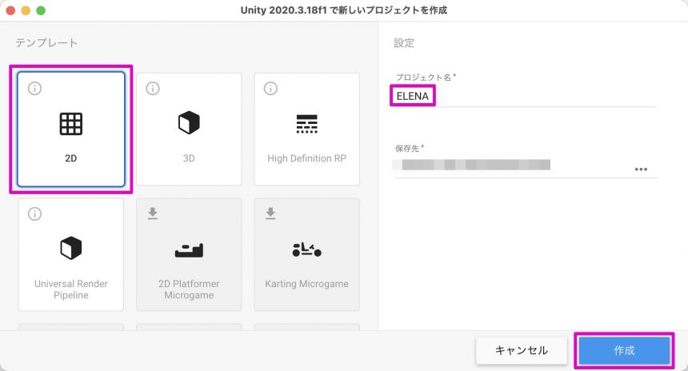
Task: Click the キャンセル cancel button
Action: coord(522,350)
